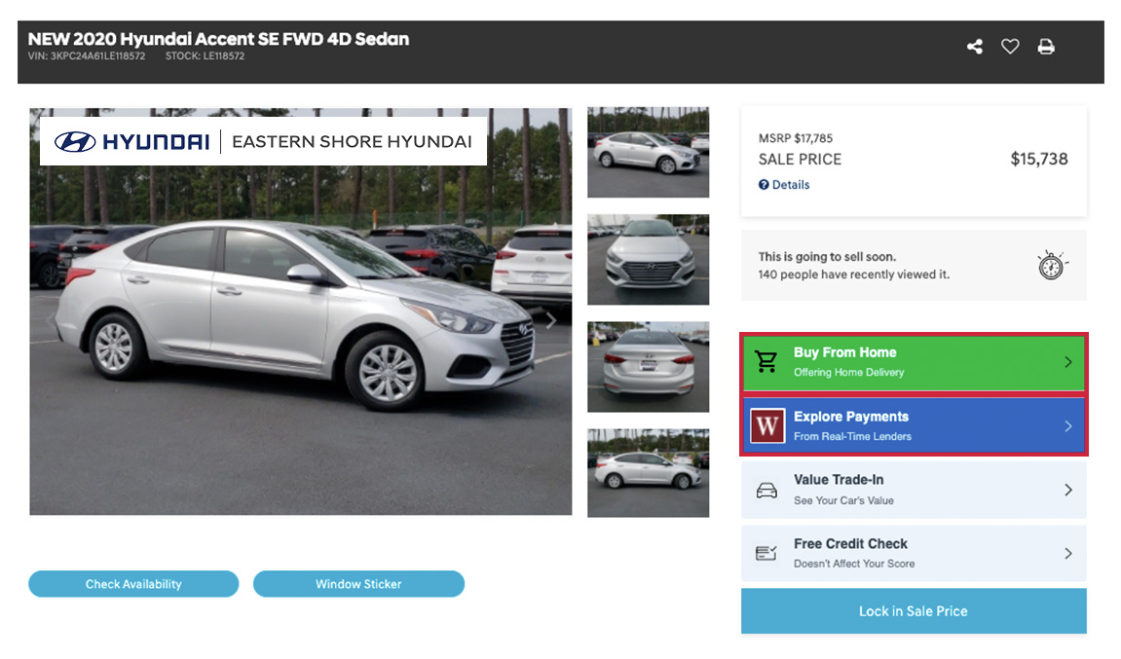View rear view thumbnail photo
Viewport: 1121px width, 659px height.
point(649,367)
